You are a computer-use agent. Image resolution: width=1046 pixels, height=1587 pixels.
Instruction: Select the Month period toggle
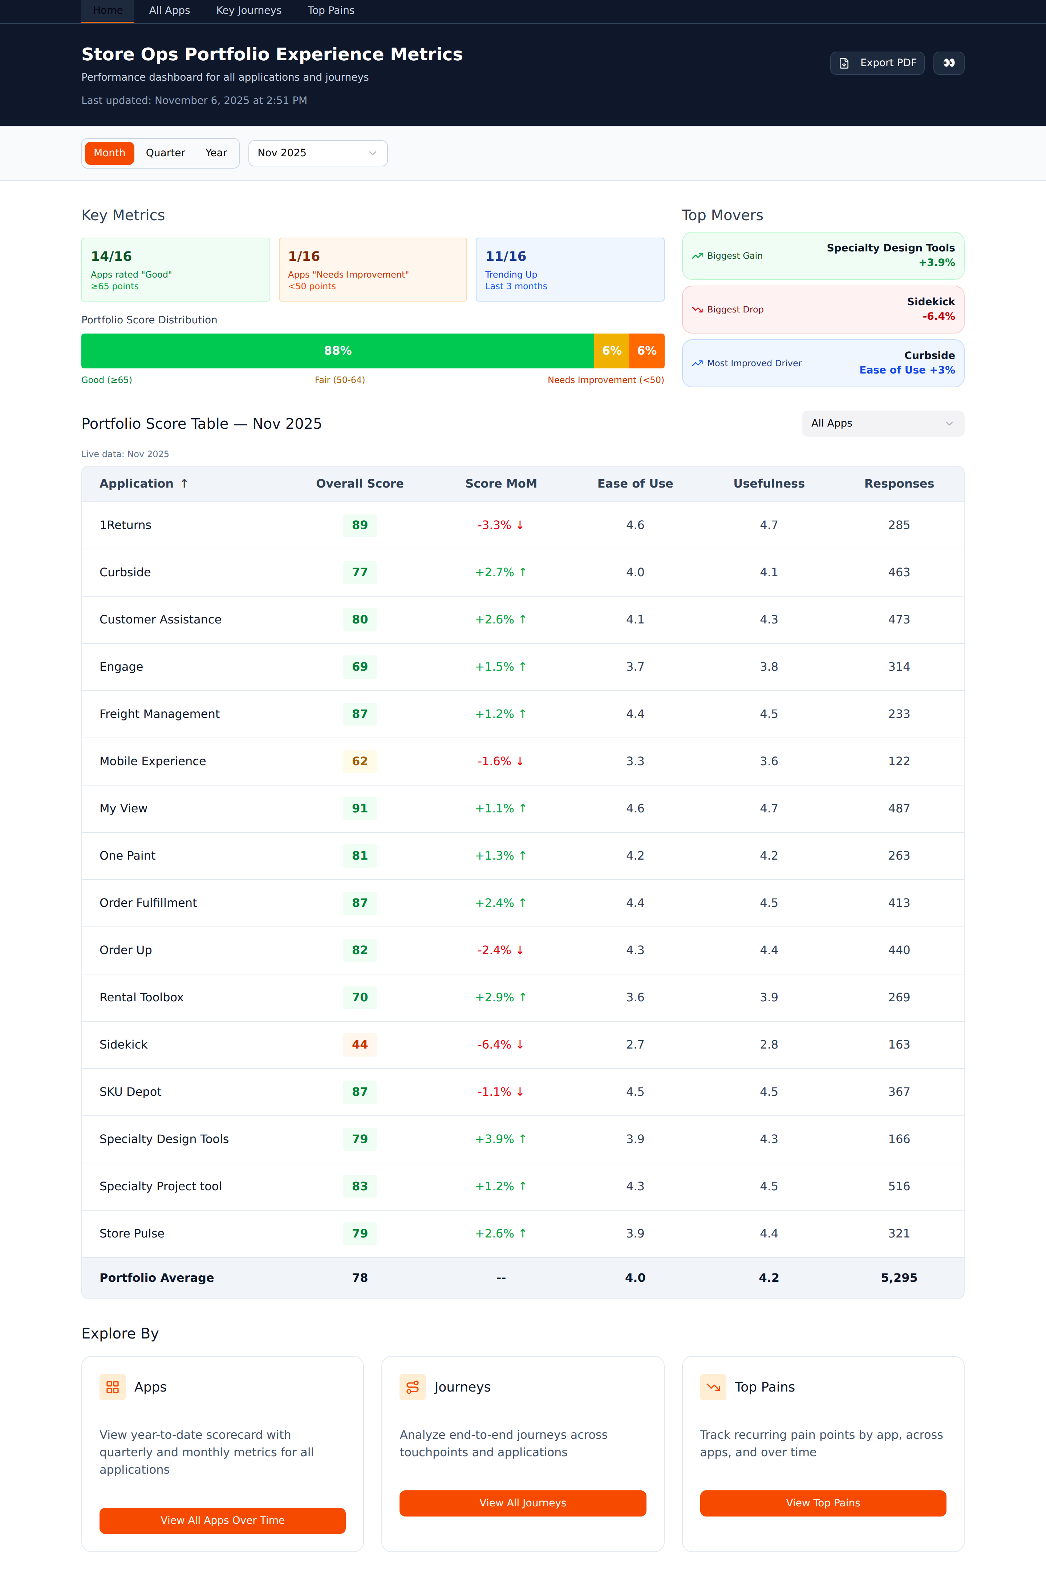[x=109, y=153]
